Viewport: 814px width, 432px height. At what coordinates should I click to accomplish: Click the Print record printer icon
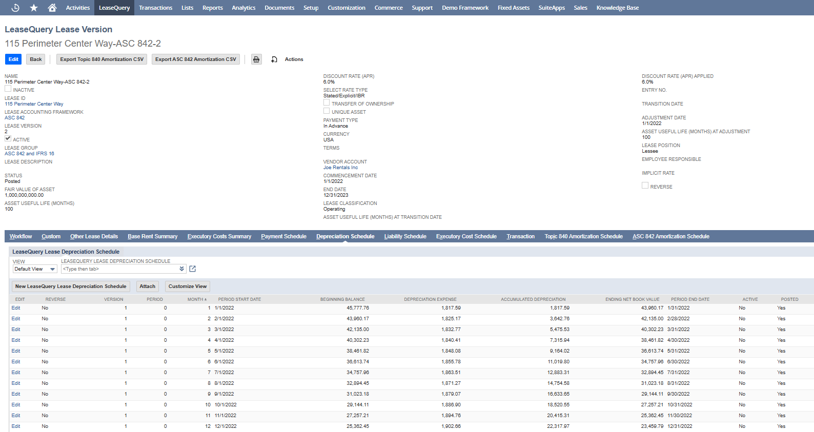pos(256,59)
